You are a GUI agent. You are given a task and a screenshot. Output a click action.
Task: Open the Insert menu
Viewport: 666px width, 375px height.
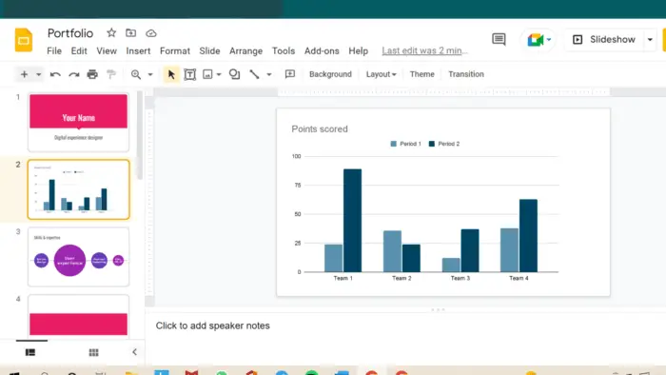(x=138, y=51)
